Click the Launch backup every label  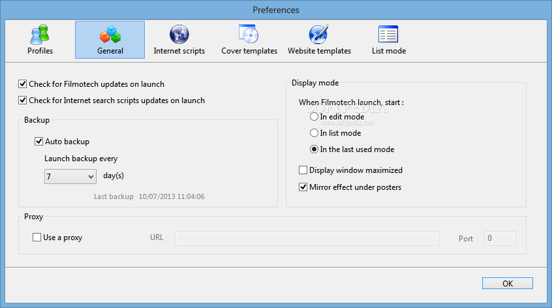(x=81, y=159)
